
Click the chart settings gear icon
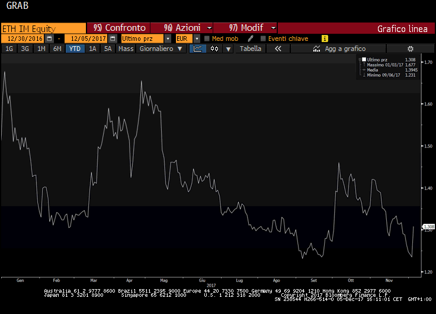(410, 49)
